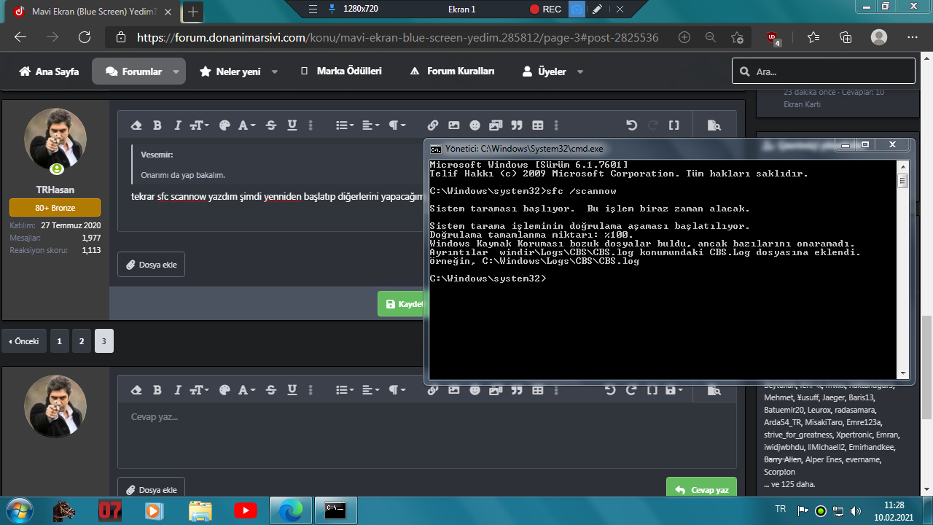Insert a link in the lower reply editor

(433, 390)
